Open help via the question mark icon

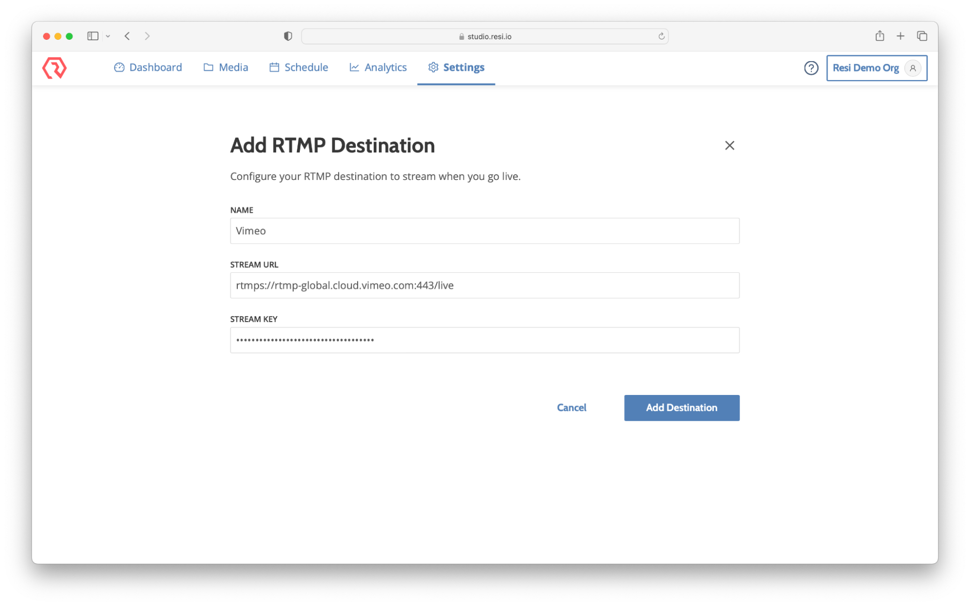(811, 68)
